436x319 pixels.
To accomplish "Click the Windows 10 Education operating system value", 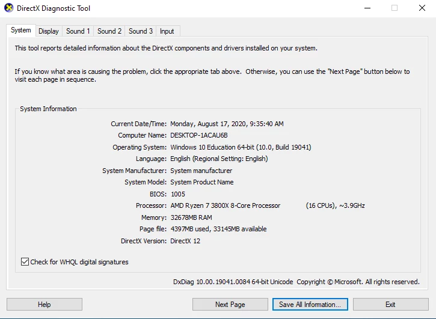I will click(x=241, y=147).
